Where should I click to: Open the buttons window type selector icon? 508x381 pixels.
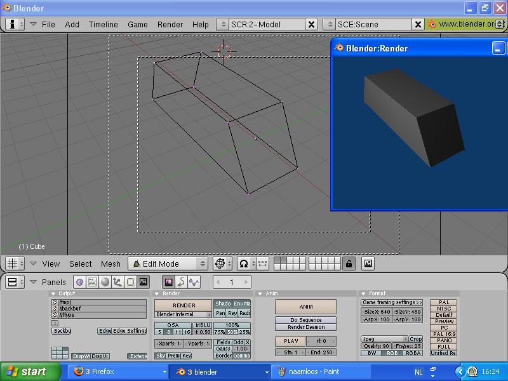(15, 282)
